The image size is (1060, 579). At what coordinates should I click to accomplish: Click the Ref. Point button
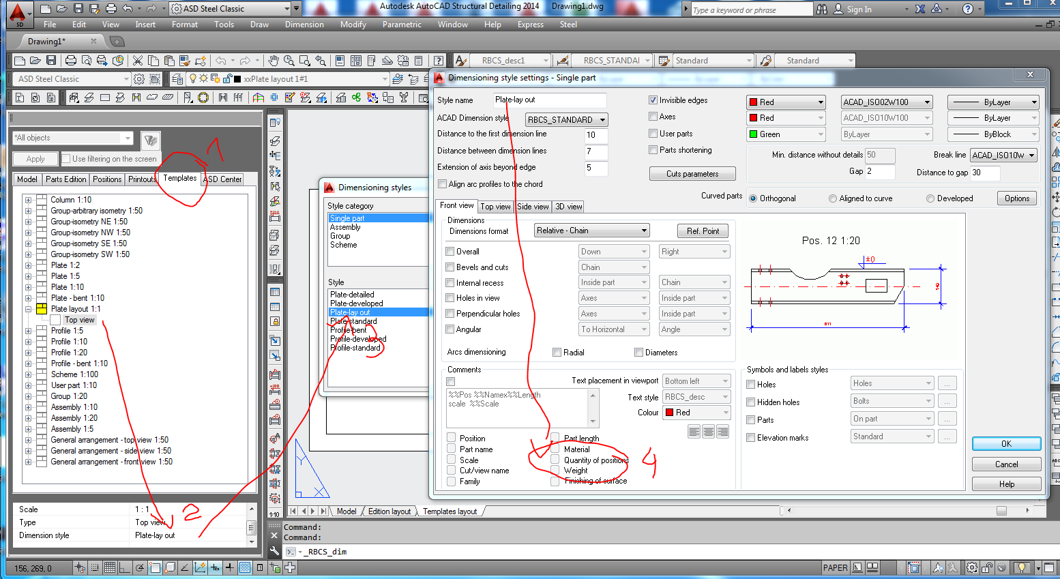(703, 231)
